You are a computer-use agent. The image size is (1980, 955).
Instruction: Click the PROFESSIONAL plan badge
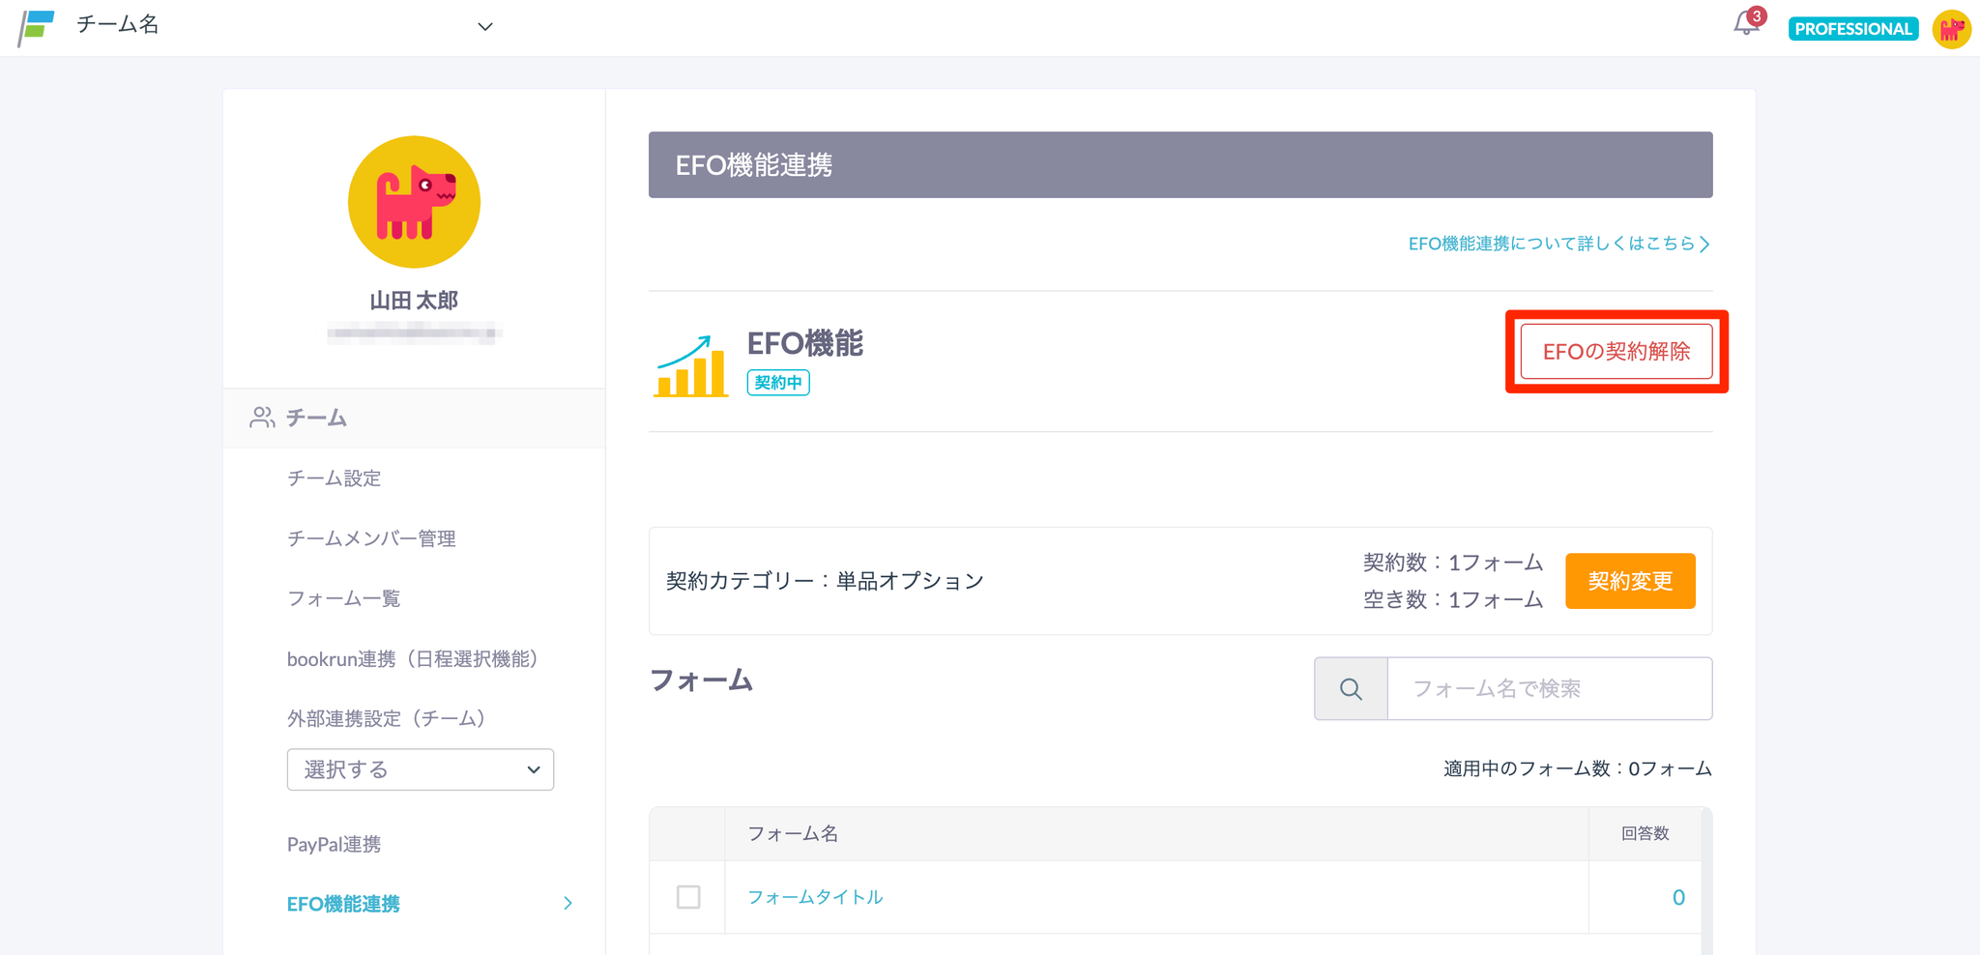[x=1852, y=29]
